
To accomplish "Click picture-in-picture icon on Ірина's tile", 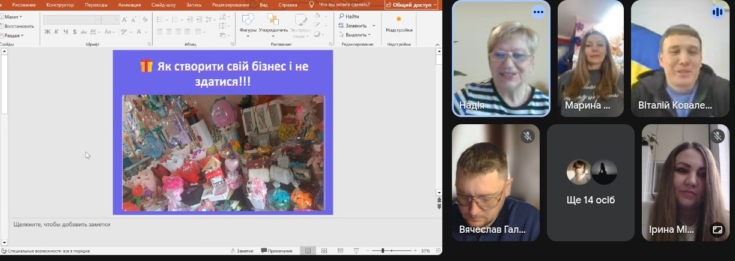I will (717, 229).
